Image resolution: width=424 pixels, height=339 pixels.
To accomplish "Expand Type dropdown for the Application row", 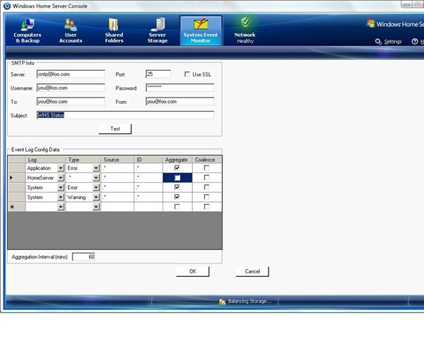I will pos(96,168).
